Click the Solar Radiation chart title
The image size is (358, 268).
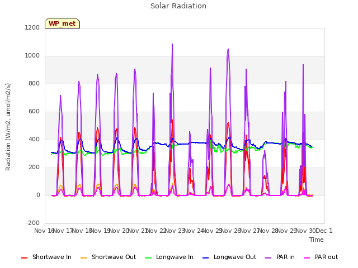[178, 6]
